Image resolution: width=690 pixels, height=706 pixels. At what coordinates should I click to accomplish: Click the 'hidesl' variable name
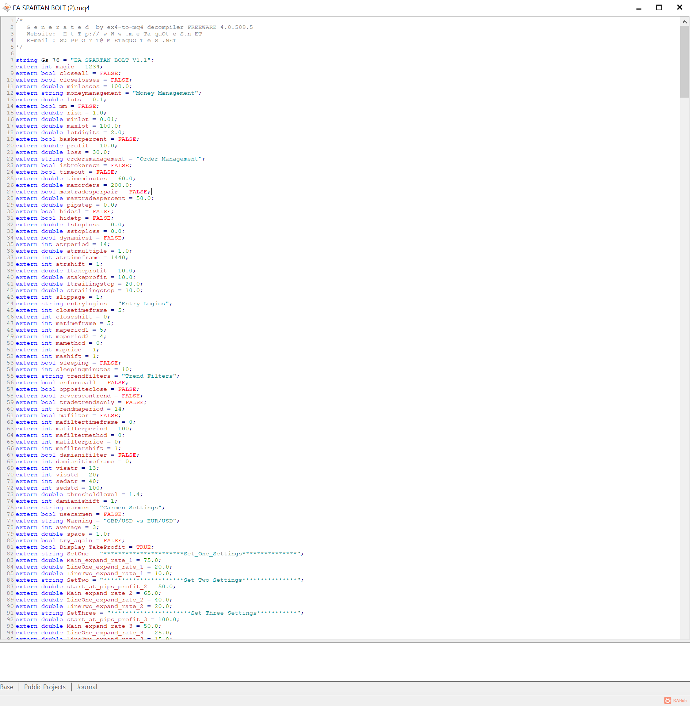point(70,212)
